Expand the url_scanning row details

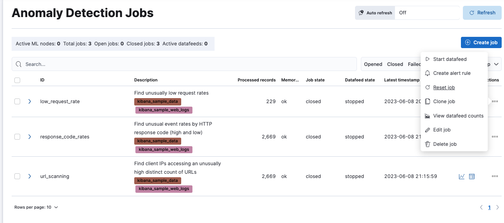coord(29,176)
